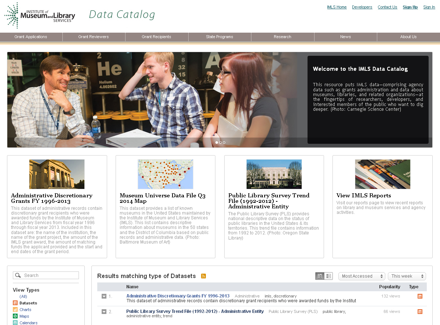Viewport: 440px width, 325px height.
Task: Select the second carousel slide dot
Action: (x=220, y=142)
